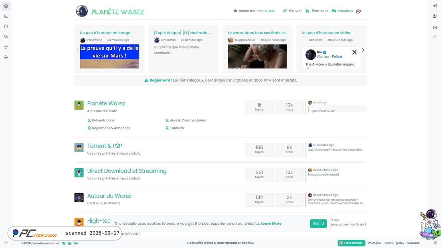Screen dimensions: 441x248
Task: Open Autour du Warez category
Action: pyautogui.click(x=109, y=196)
